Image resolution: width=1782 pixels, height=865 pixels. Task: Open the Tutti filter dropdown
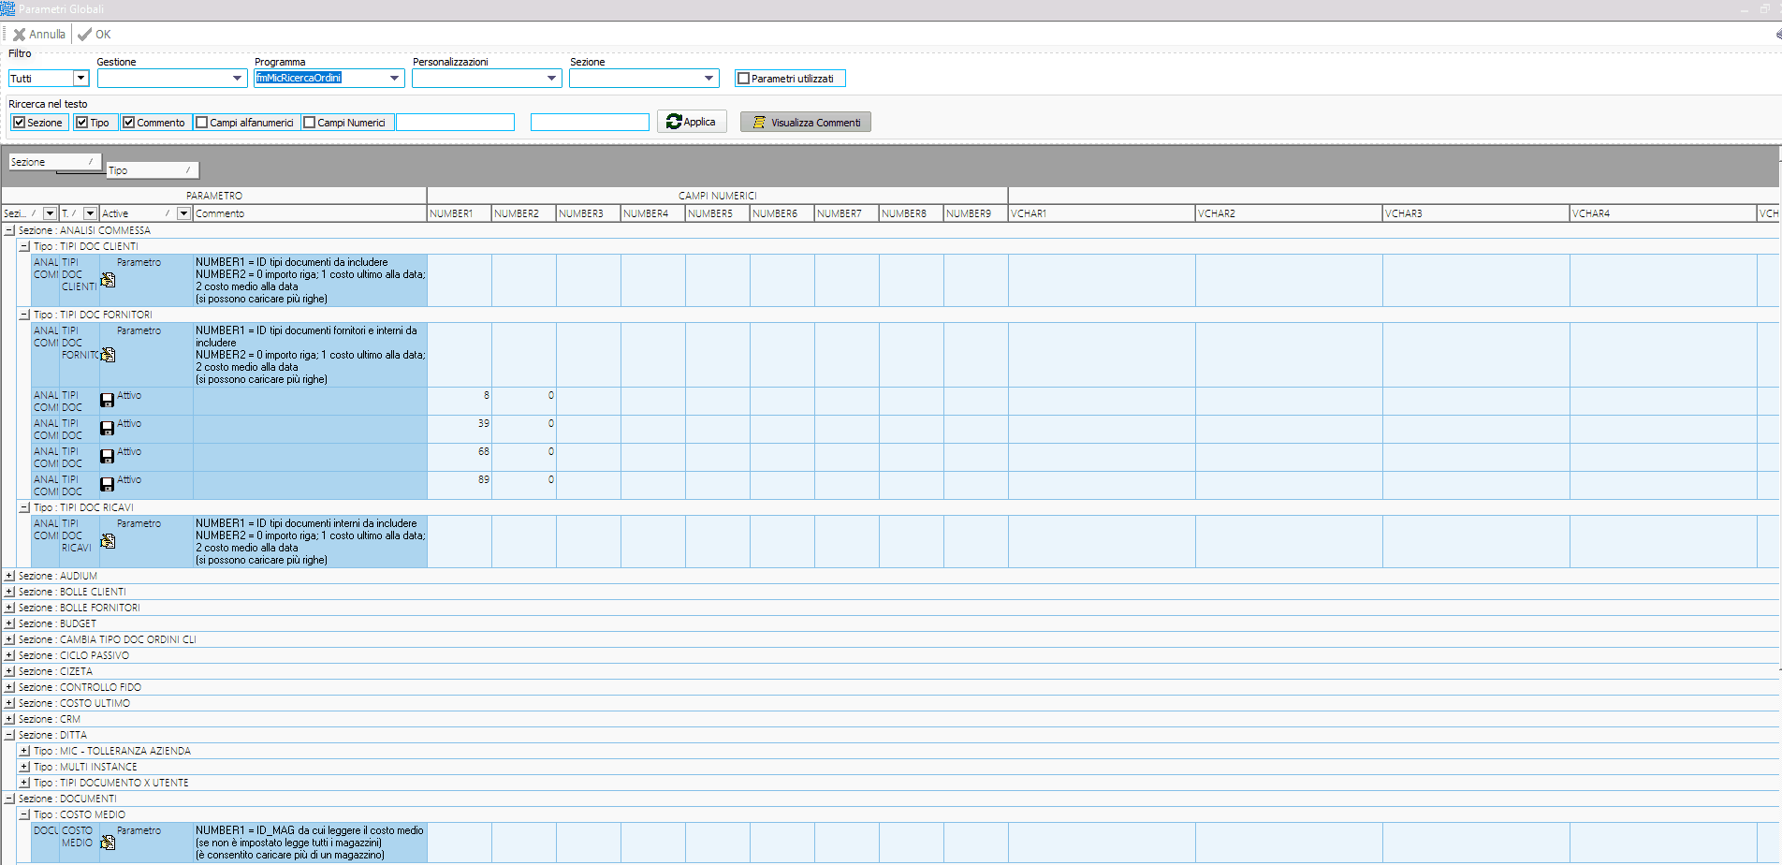pyautogui.click(x=81, y=79)
